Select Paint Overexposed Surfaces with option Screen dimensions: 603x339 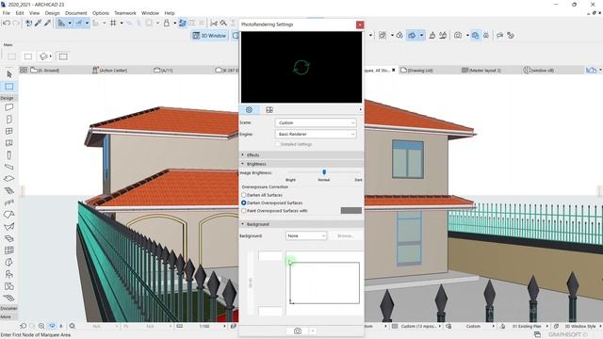click(243, 211)
